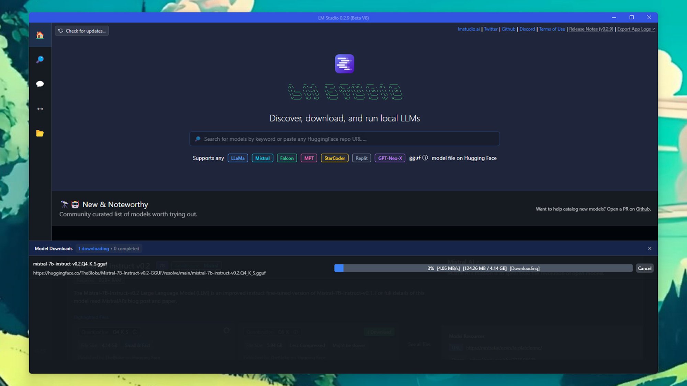
Task: Click the refresh icon in Check for updates
Action: [x=61, y=31]
